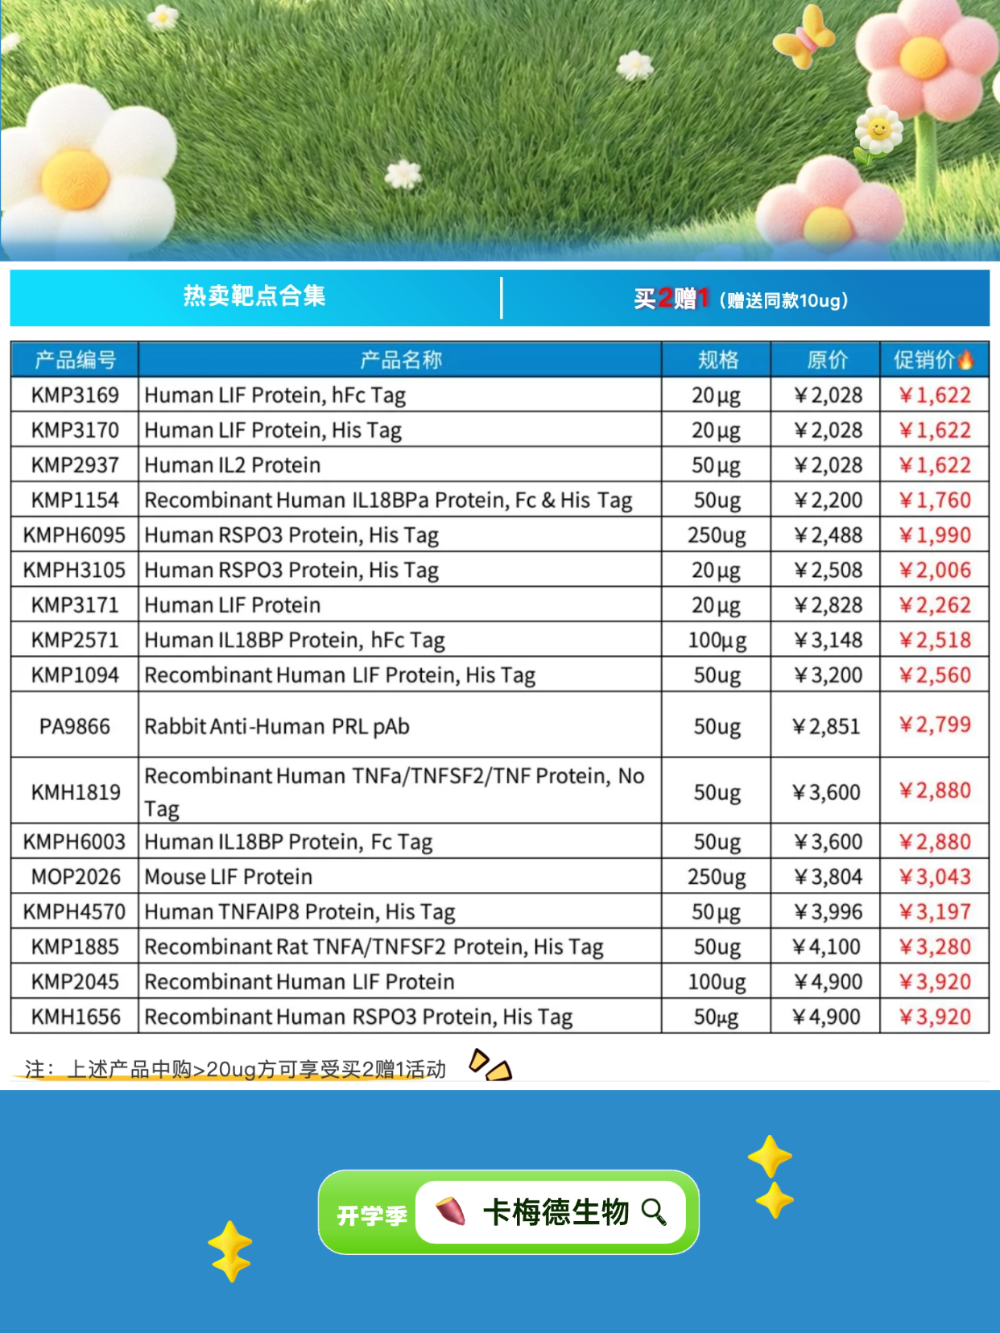Click the yellow sparkle star left of 开学季

tap(230, 1251)
